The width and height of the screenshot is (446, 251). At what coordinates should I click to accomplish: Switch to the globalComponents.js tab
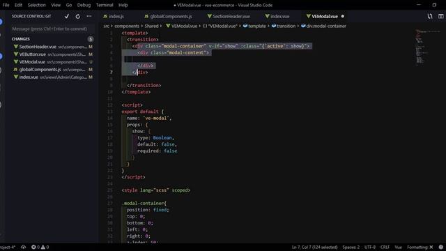pyautogui.click(x=168, y=17)
